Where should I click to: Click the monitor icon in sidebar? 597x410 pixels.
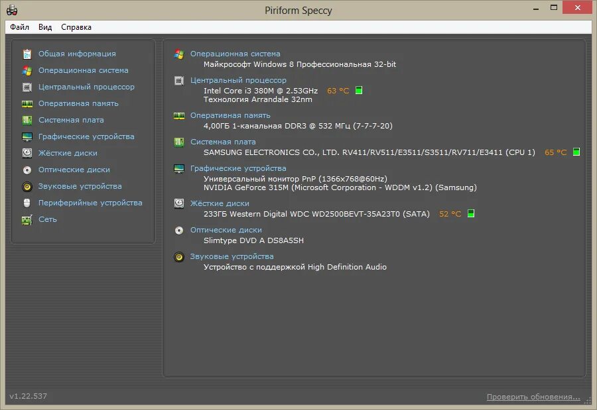tap(27, 137)
